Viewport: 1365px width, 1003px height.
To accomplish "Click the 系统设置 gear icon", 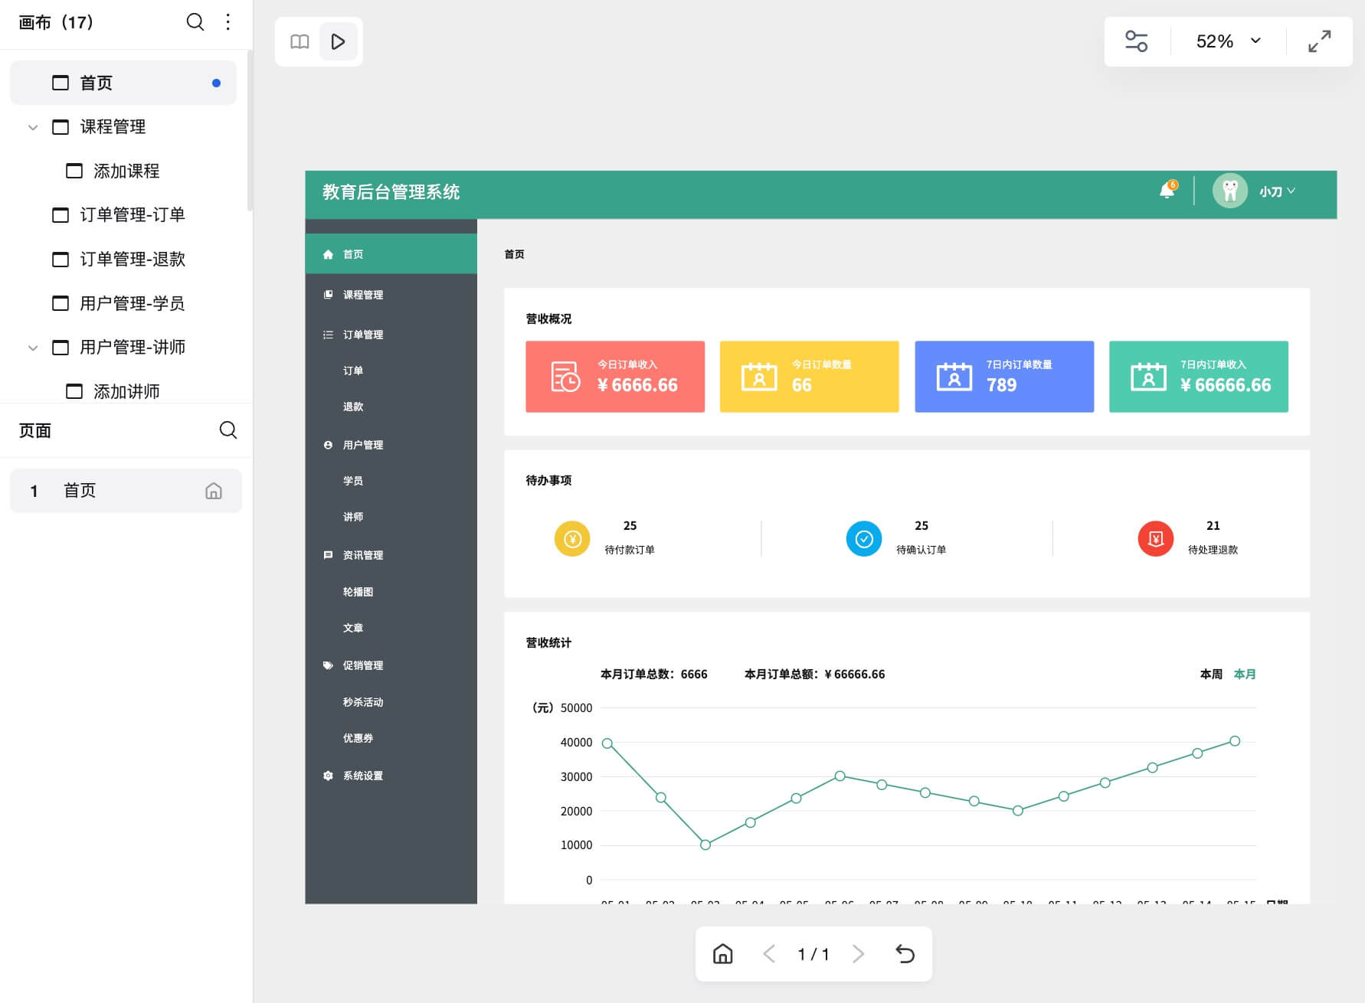I will pos(329,775).
